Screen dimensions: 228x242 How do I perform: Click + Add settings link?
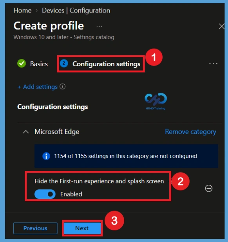38,87
